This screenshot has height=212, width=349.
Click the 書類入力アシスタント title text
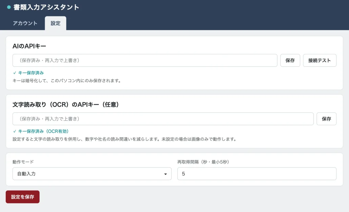(x=46, y=7)
